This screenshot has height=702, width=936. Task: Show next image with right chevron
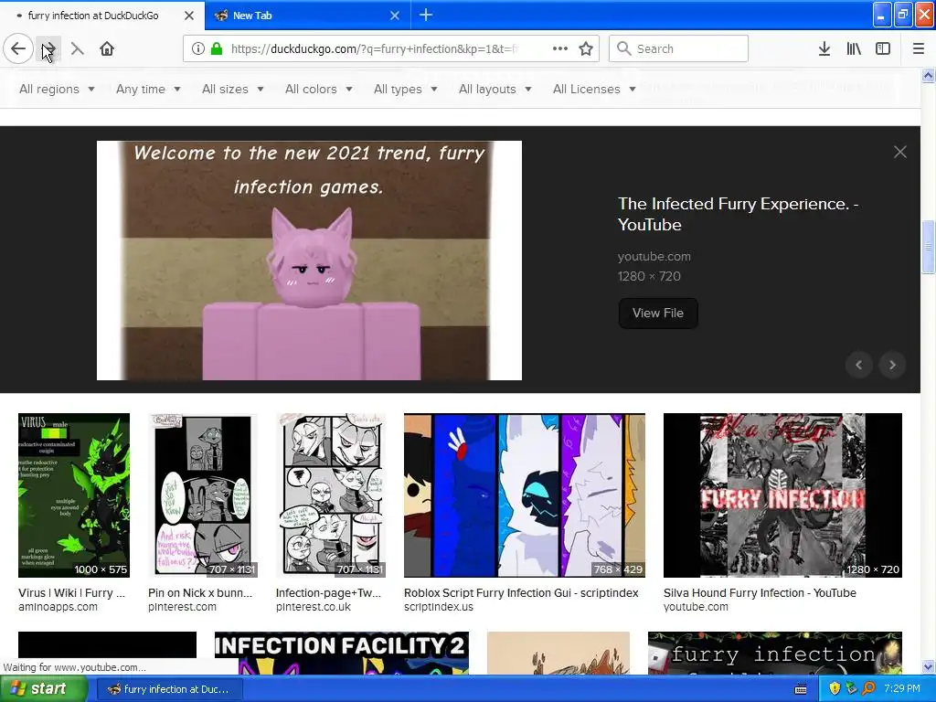click(x=892, y=365)
